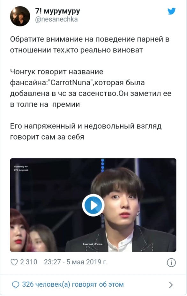Screen dimensions: 187x296
Task: Open the display name 7! мурумуру
Action: [x=57, y=11]
